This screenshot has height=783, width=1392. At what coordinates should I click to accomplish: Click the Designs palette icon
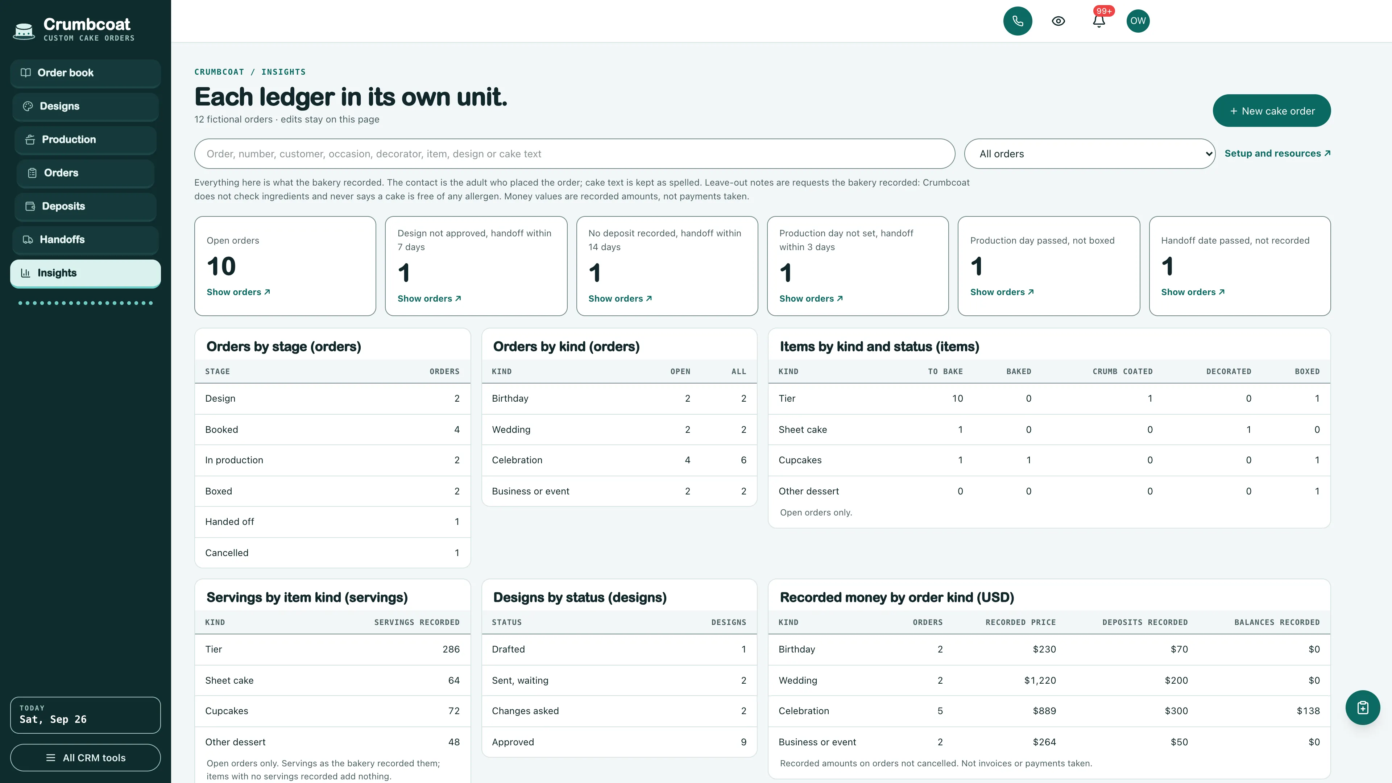tap(28, 107)
